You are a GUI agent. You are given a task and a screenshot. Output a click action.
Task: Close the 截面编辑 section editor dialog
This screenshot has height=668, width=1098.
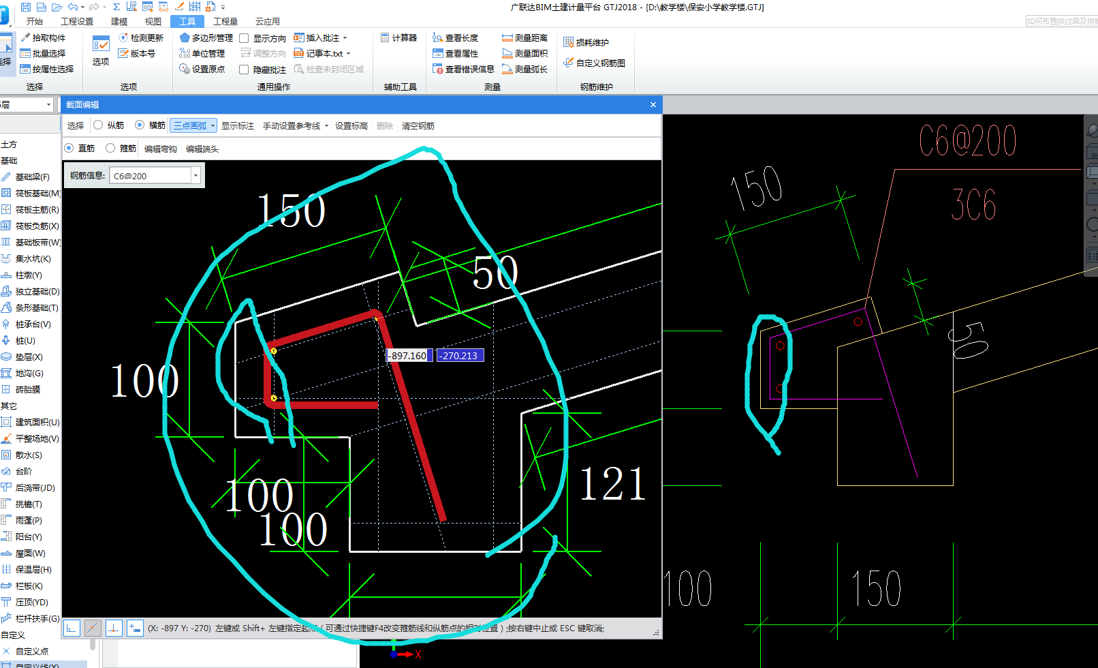(653, 104)
